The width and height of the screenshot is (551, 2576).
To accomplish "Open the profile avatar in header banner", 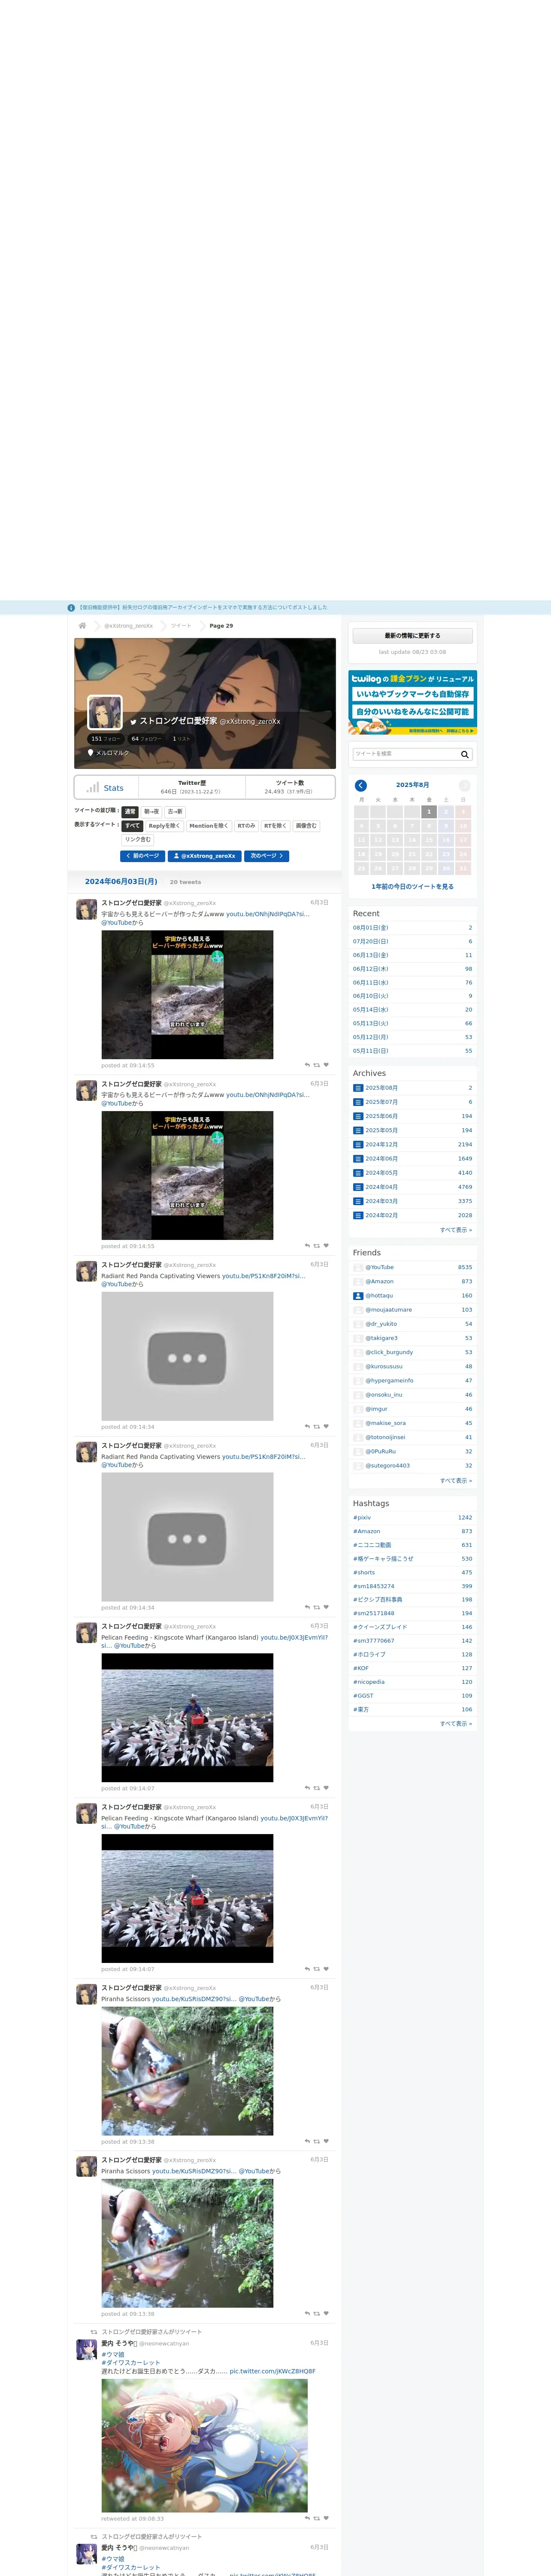I will (x=105, y=712).
